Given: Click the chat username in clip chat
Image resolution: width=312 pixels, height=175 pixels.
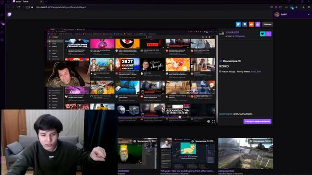Looking at the screenshot, I should point(225,114).
